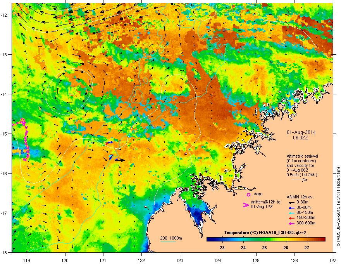
Task: Click the cyan 80-150m legend arrow
Action: click(x=292, y=213)
